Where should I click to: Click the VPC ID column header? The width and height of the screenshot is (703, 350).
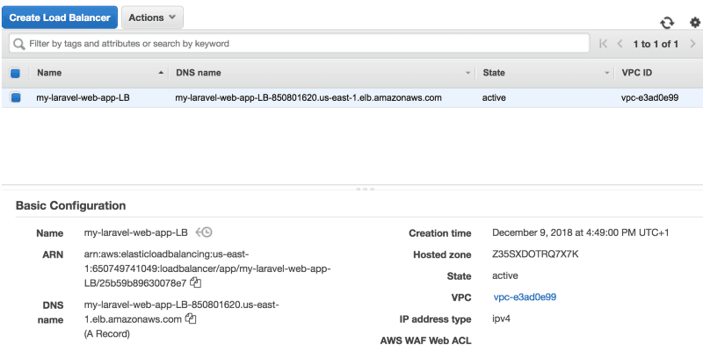tap(636, 73)
